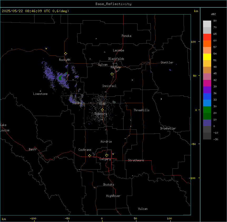Click the -30 label on the legend
The image size is (227, 222).
tap(216, 139)
